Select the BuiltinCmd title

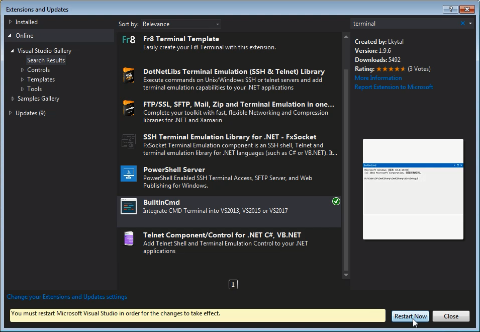point(161,202)
